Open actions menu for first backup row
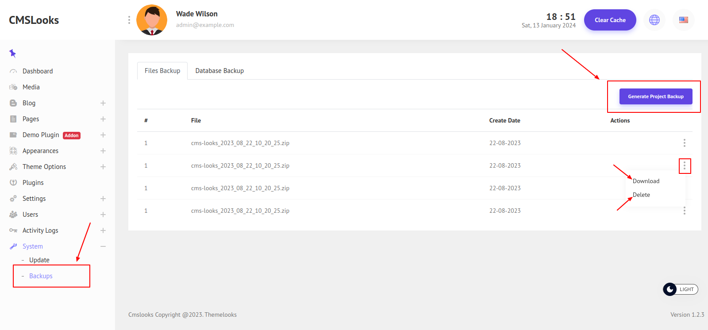The image size is (708, 330). pos(684,143)
